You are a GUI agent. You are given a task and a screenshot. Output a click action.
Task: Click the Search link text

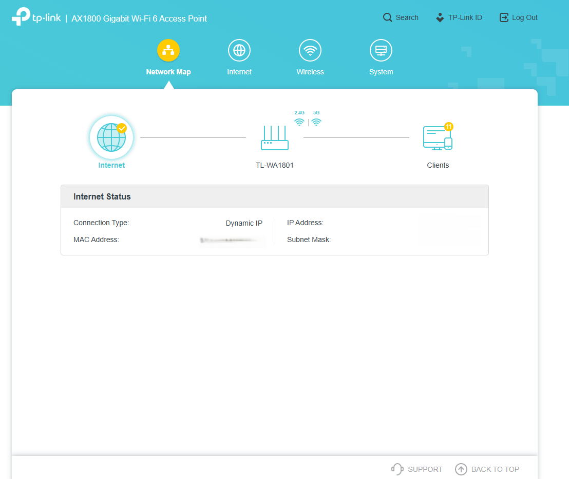point(407,17)
